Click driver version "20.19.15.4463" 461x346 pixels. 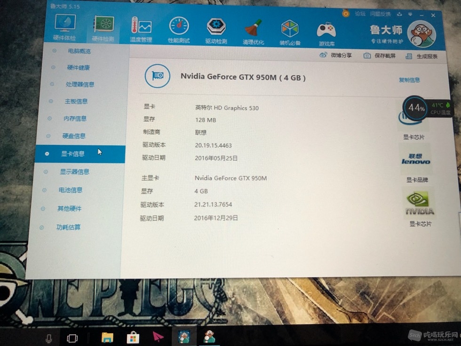coord(213,145)
